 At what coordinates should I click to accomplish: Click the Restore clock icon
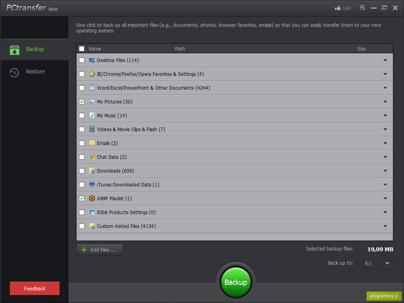[14, 73]
